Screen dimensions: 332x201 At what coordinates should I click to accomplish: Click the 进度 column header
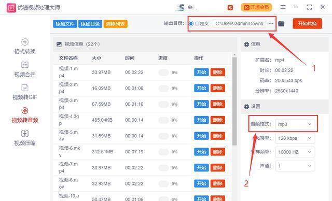click(163, 58)
